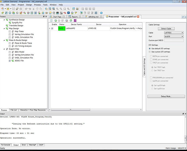Click the Cut scissors icon
Image resolution: width=187 pixels, height=151 pixels.
(x=34, y=9)
